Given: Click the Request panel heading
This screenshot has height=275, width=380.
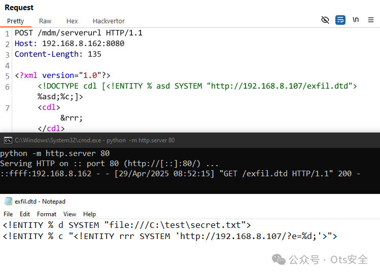Looking at the screenshot, I should [19, 8].
